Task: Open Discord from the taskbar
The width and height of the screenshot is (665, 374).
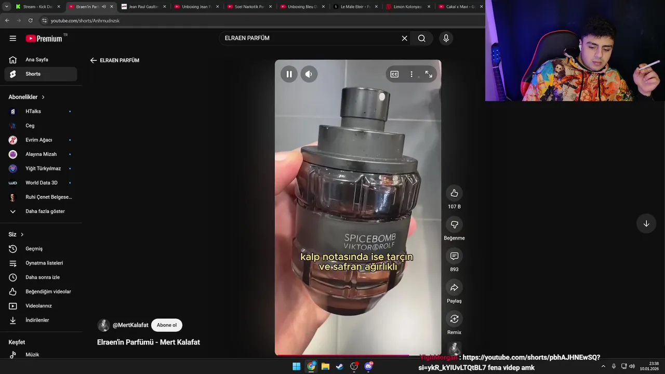Action: click(x=369, y=366)
